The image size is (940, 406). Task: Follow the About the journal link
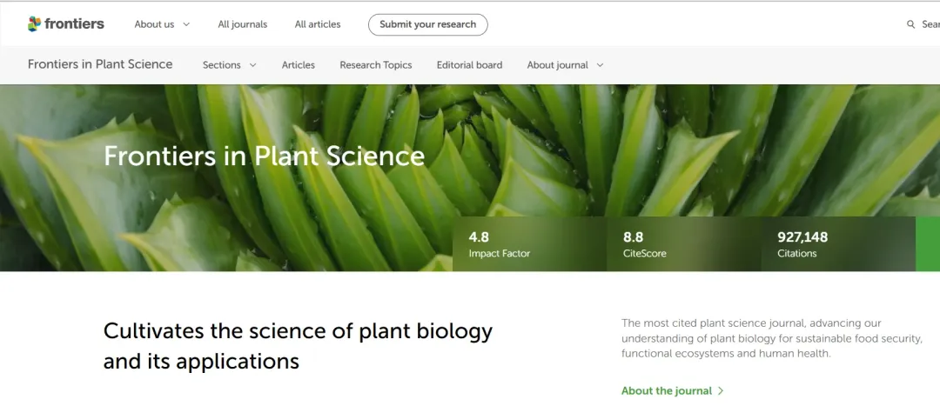point(667,391)
